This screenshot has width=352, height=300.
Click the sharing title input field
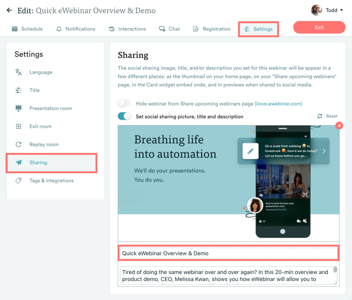click(229, 253)
